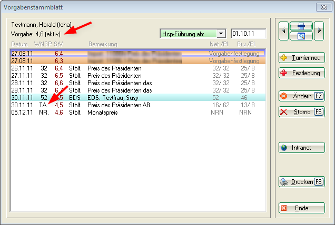The width and height of the screenshot is (335, 225).
Task: Select first 27.08.11 row with 6,4
Action: tap(138, 53)
